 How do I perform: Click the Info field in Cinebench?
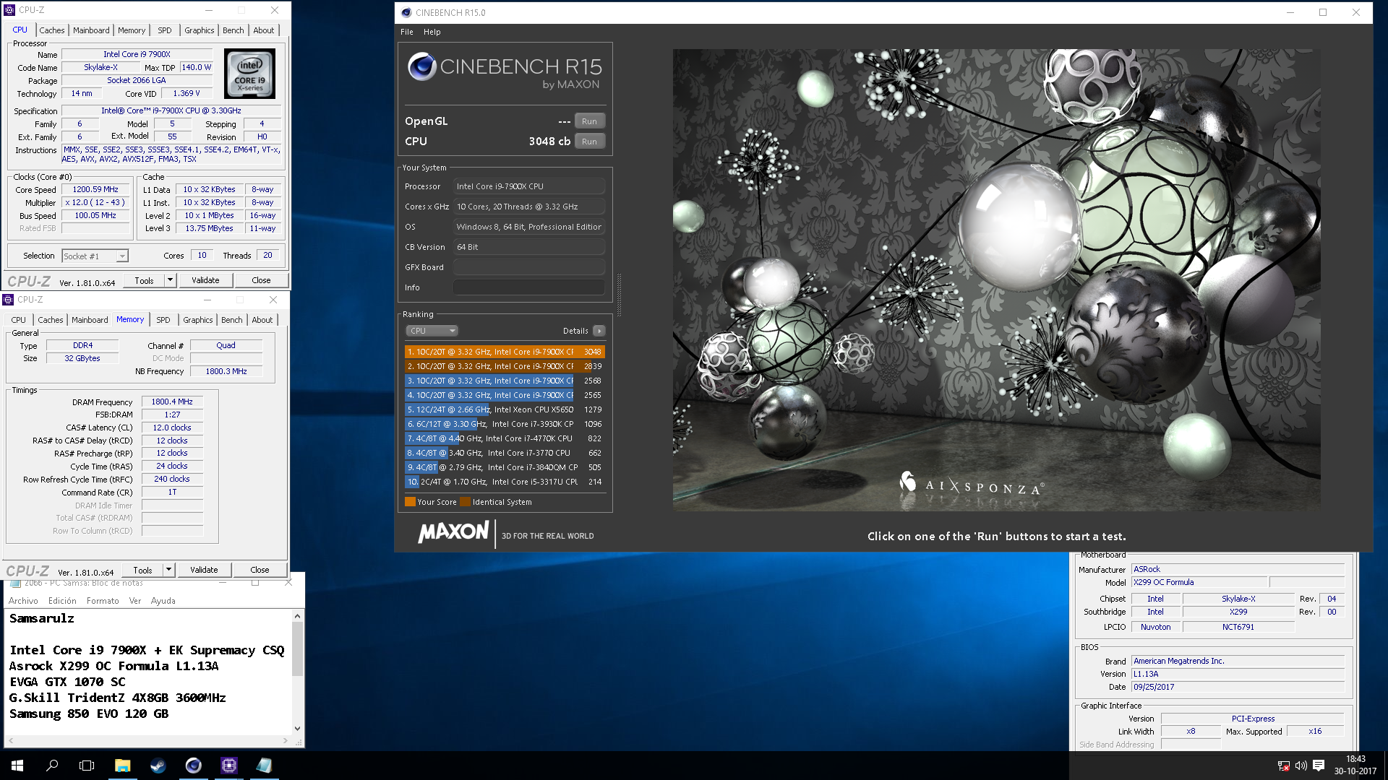[x=529, y=287]
